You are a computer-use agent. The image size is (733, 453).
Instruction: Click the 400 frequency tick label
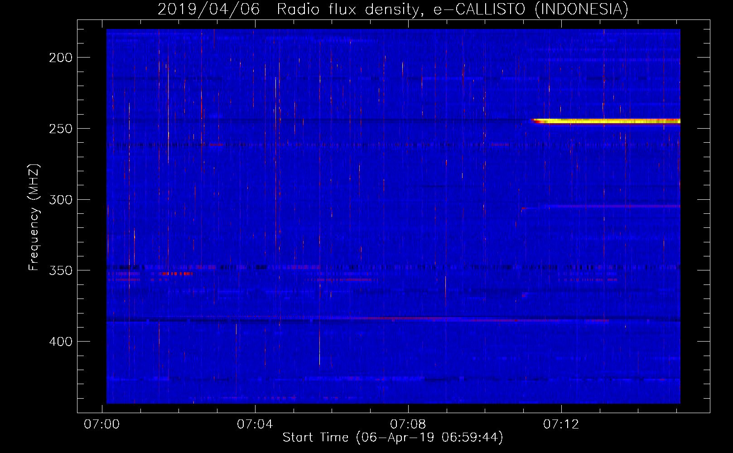coord(61,342)
